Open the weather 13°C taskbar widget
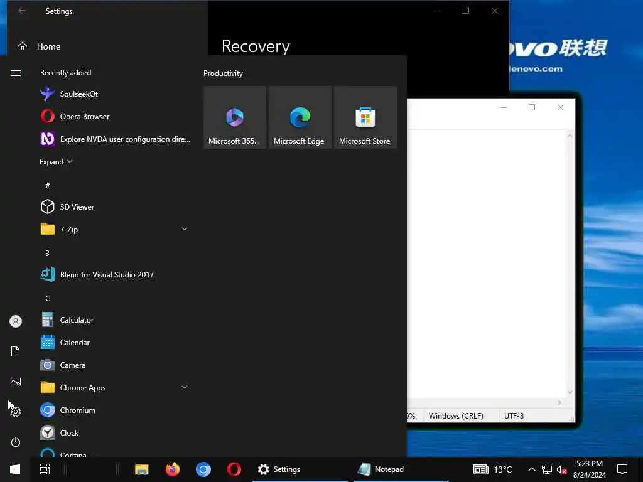 point(493,469)
